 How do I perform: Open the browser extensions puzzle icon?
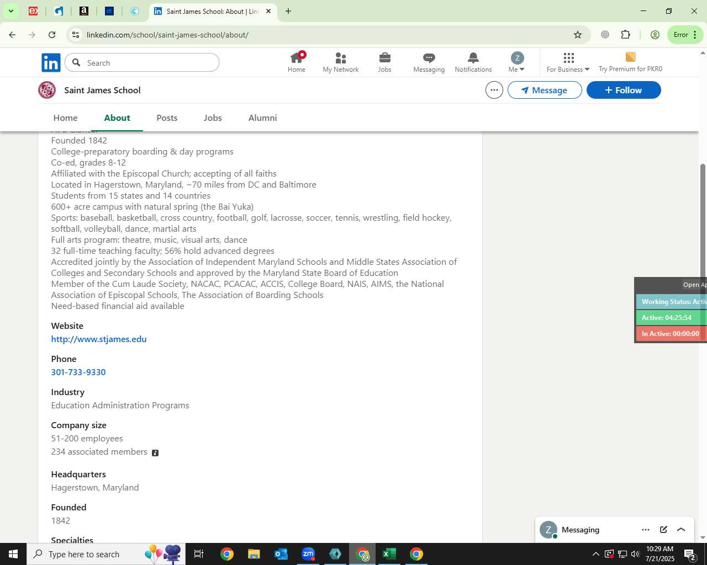[x=626, y=35]
